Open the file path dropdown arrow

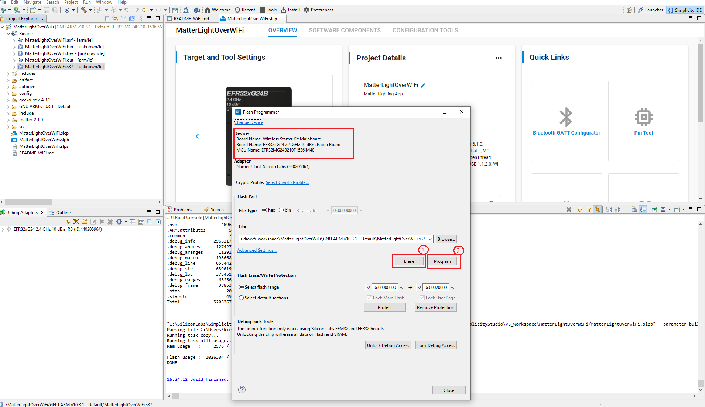(430, 239)
